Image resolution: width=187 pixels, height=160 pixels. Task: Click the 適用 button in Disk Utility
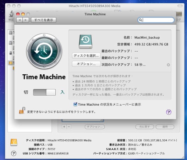[x=165, y=127]
